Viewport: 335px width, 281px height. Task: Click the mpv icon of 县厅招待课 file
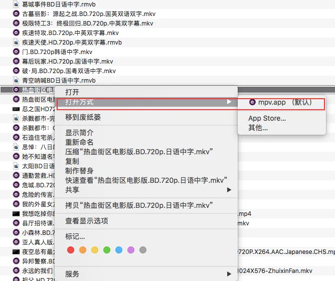click(x=16, y=223)
